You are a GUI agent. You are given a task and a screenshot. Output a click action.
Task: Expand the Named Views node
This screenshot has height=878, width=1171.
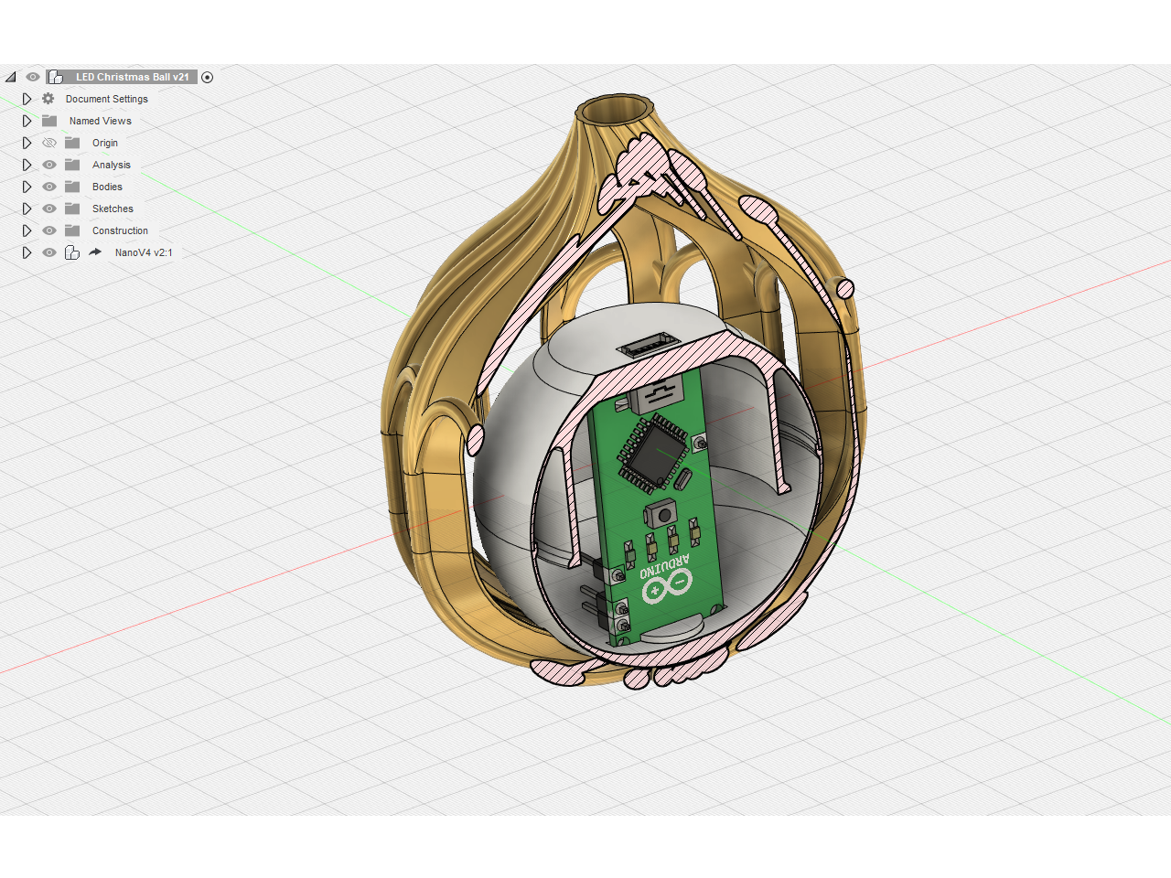[27, 121]
